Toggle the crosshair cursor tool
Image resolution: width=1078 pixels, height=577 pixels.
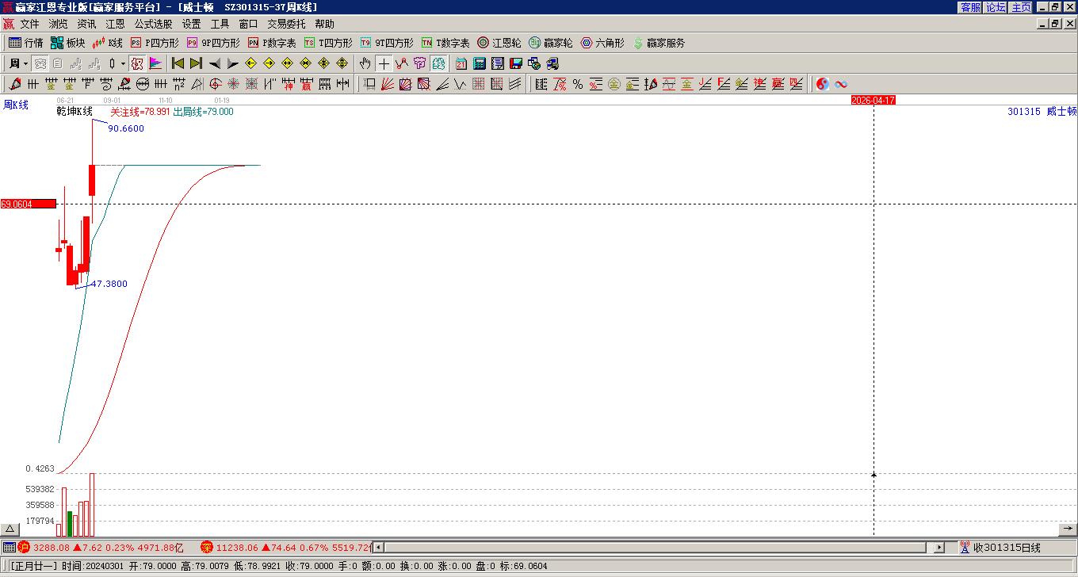(x=384, y=63)
